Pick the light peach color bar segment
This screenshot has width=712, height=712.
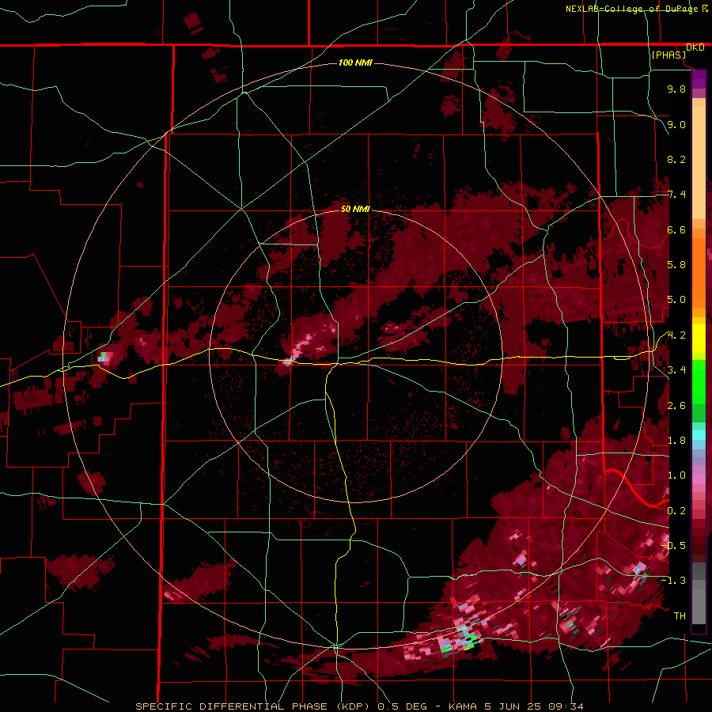(699, 162)
